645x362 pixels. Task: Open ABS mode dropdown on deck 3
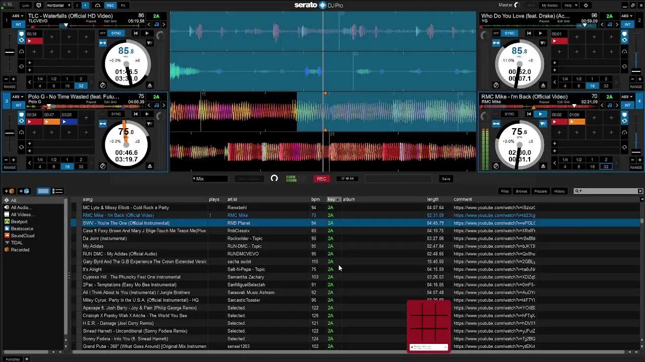coord(18,97)
